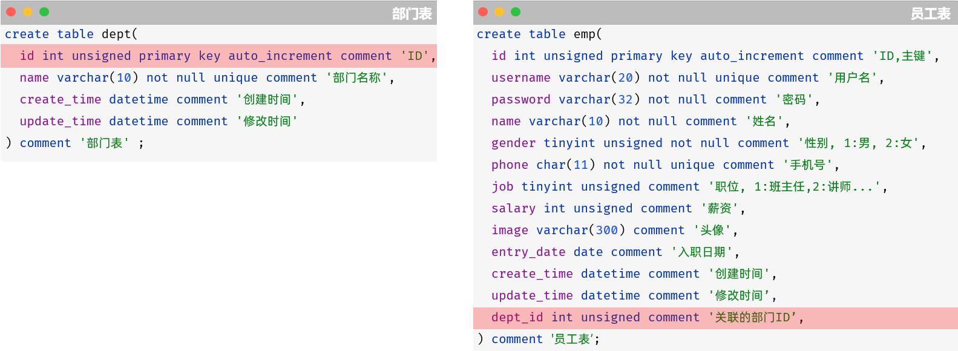Click the '关联的部门ID' comment string
Screen dimensions: 958x351
tap(753, 318)
